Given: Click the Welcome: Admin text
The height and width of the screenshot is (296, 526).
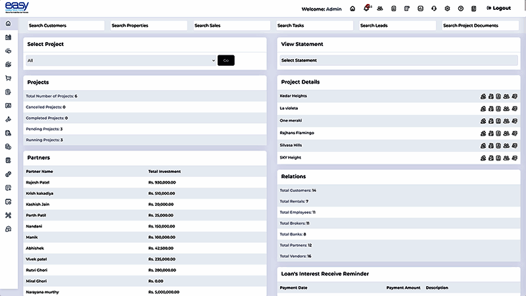Looking at the screenshot, I should [322, 9].
